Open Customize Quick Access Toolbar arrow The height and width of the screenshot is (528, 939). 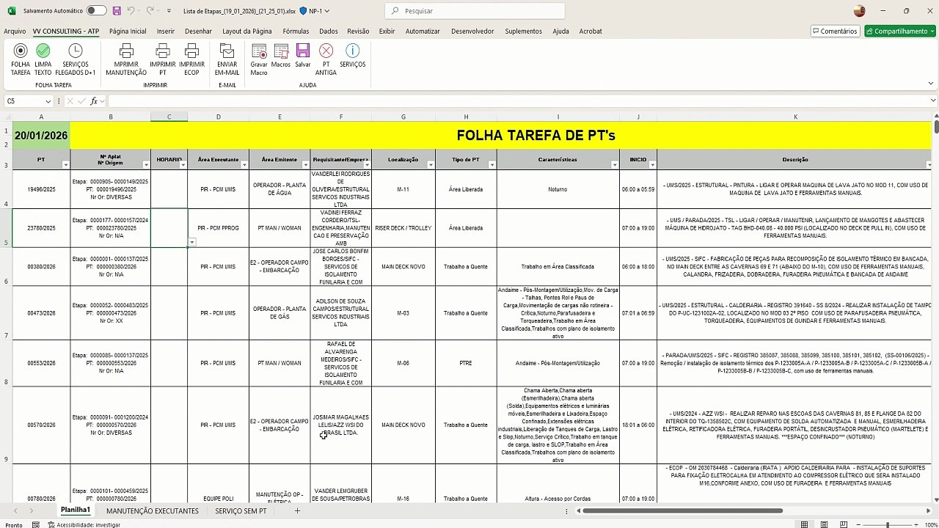pyautogui.click(x=169, y=11)
